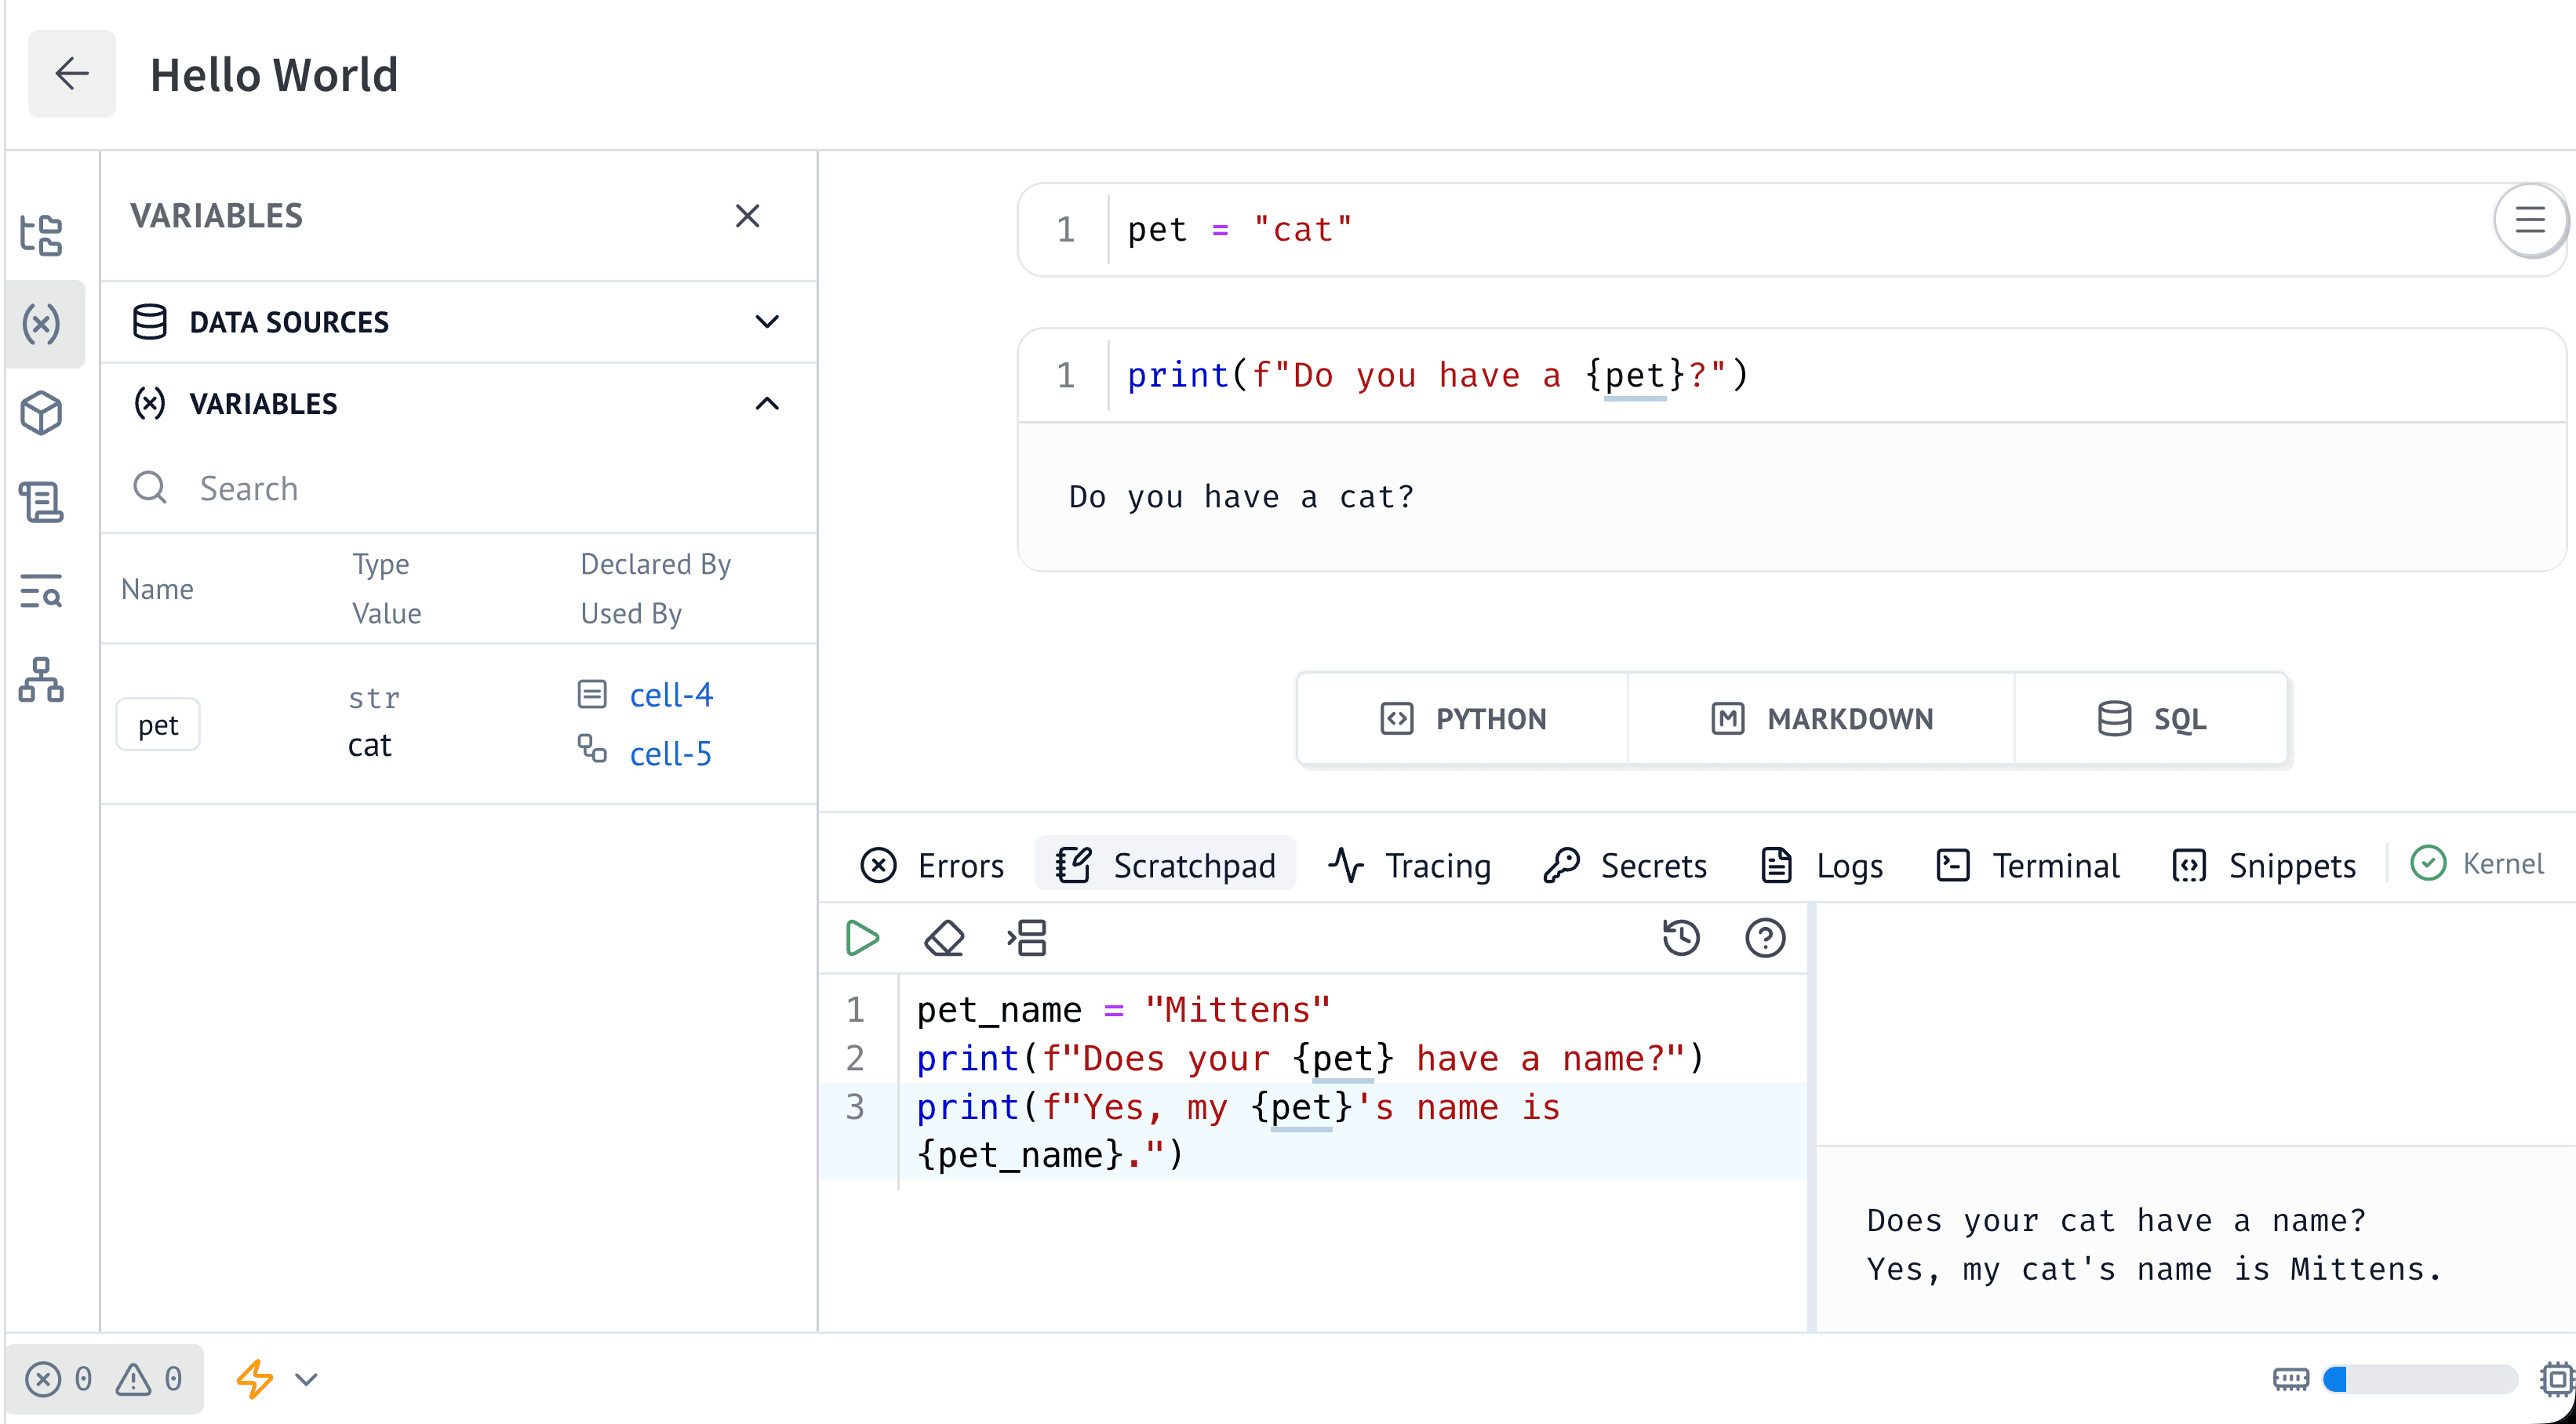The height and width of the screenshot is (1424, 2576).
Task: Open the file explorer sidebar icon
Action: pos(42,236)
